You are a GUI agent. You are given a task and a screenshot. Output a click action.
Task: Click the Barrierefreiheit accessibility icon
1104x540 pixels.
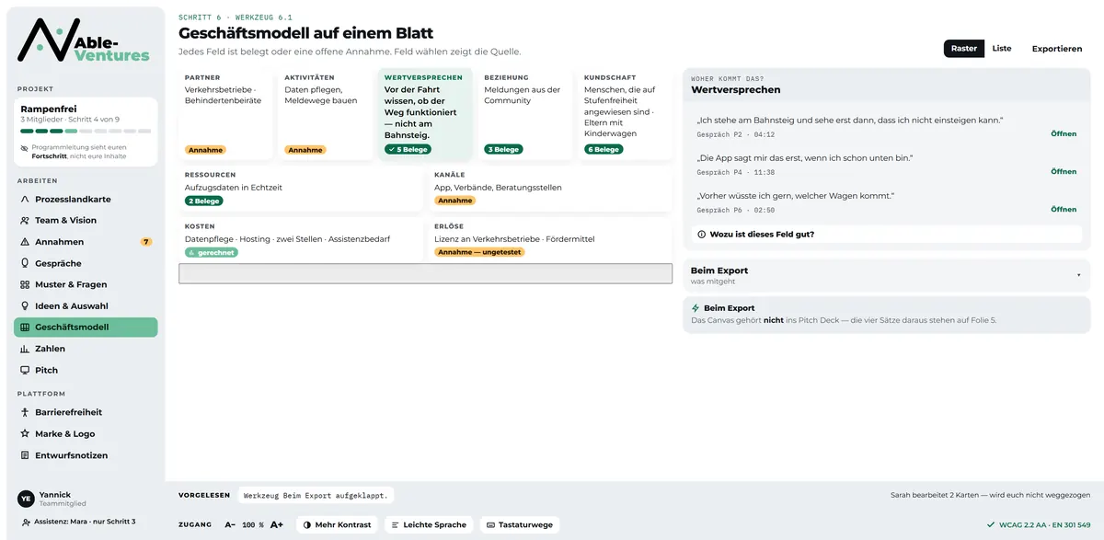pos(26,412)
